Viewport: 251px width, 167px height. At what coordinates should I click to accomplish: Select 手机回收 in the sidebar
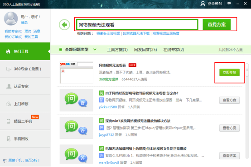pos(25,139)
